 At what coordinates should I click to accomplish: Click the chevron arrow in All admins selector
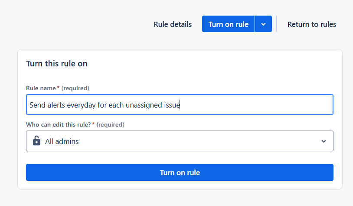click(324, 141)
